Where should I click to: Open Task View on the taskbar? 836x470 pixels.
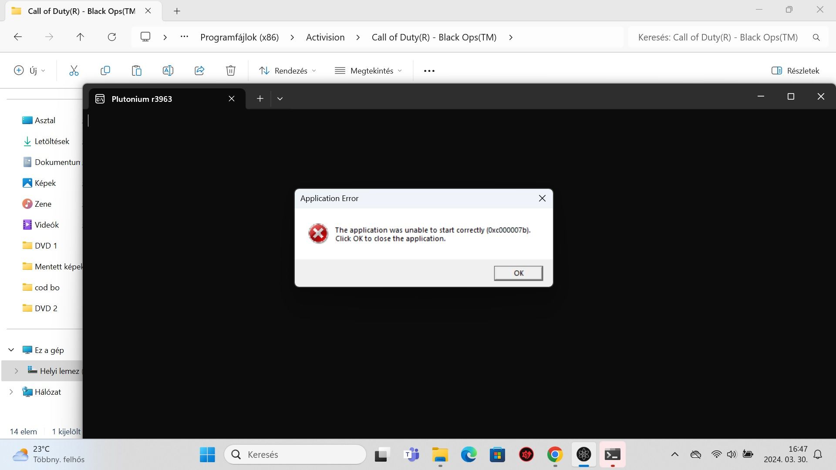pos(381,455)
